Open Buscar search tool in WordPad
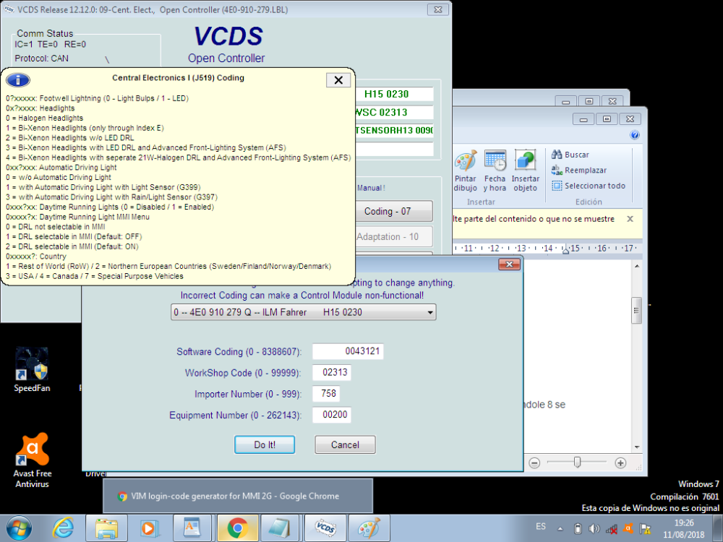Viewport: 723px width, 542px height. [x=570, y=155]
